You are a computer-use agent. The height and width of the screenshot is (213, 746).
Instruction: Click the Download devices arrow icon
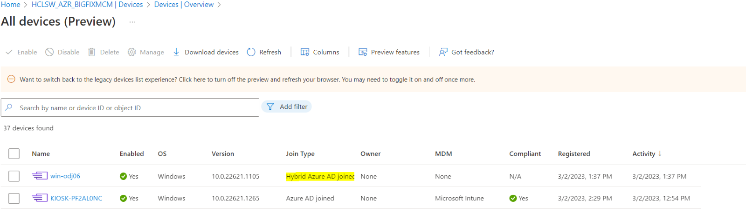pos(176,52)
